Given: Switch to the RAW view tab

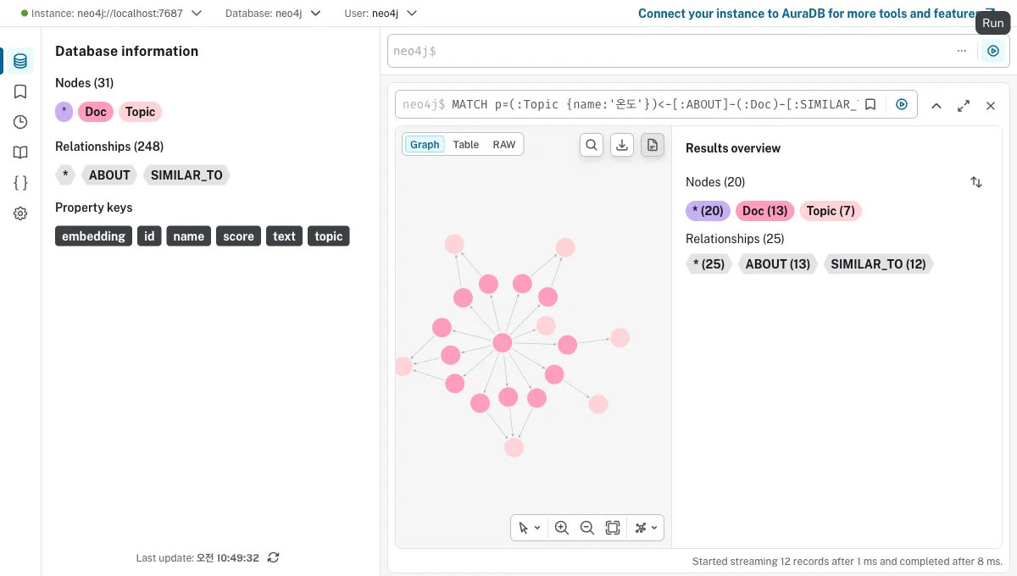Looking at the screenshot, I should tap(504, 145).
